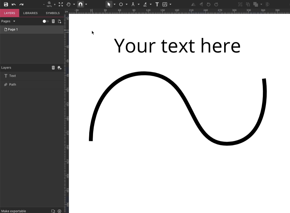
Task: Add a new page with the page-plus icon
Action: [x=59, y=21]
